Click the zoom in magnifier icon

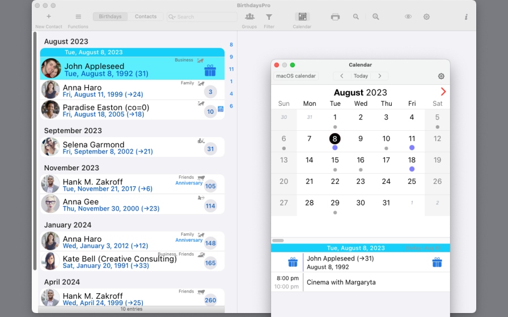pos(375,17)
